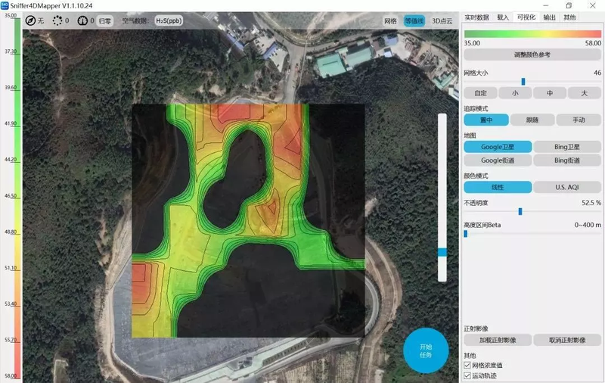The height and width of the screenshot is (383, 605).
Task: Click the round 开始任务 start mission button
Action: [426, 350]
